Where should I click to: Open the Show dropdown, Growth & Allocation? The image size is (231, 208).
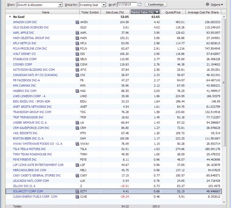39,5
